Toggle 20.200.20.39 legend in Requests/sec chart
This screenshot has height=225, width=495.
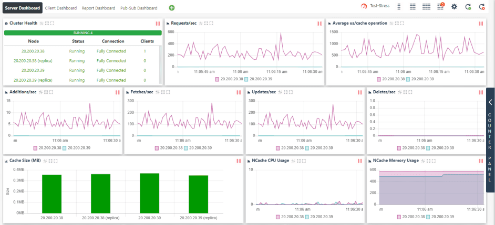click(258, 79)
